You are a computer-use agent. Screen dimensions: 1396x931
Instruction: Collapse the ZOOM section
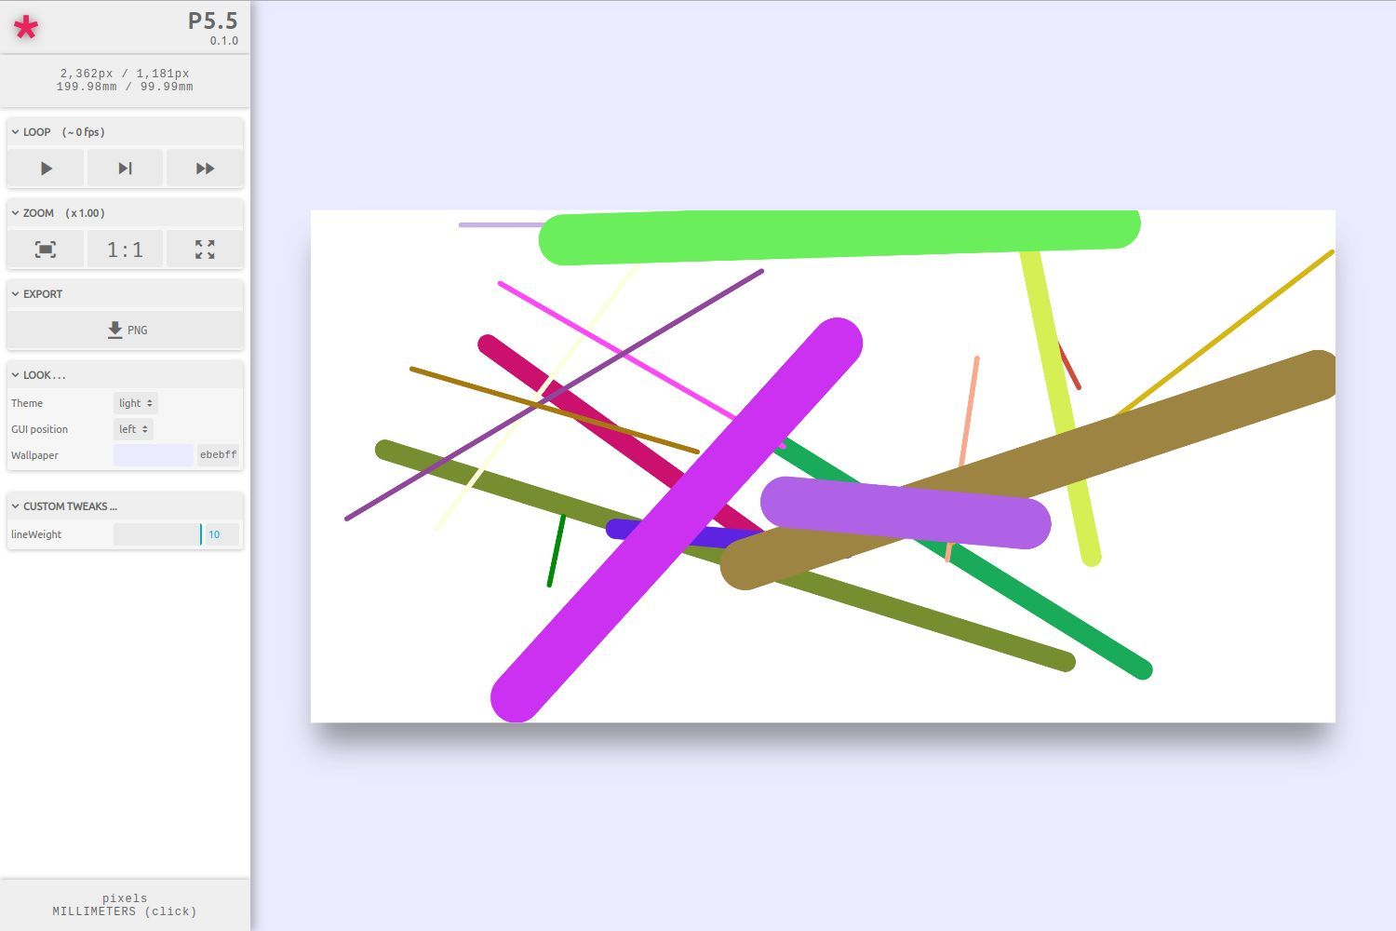point(14,212)
